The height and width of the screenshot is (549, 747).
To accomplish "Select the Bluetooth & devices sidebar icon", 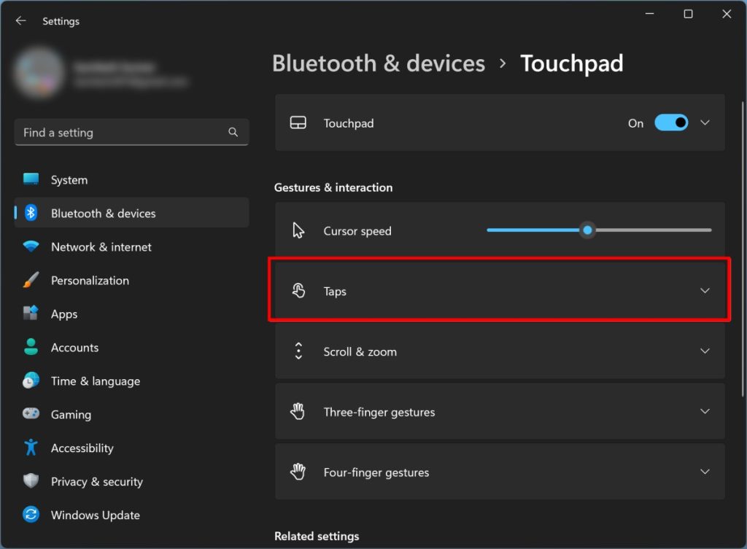I will tap(31, 213).
